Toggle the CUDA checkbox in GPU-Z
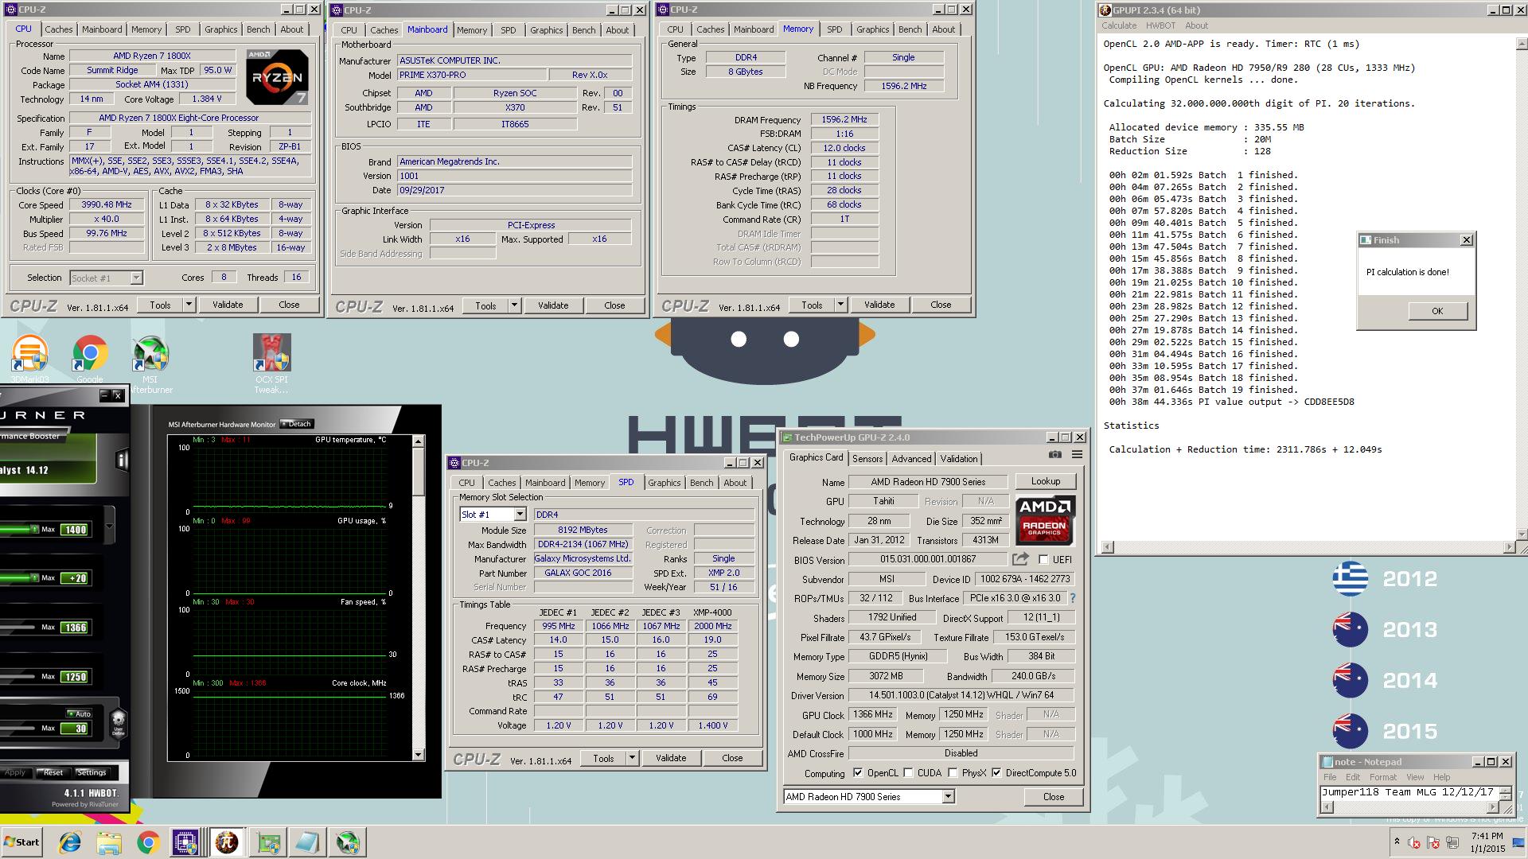Screen dimensions: 1528x859 908,773
